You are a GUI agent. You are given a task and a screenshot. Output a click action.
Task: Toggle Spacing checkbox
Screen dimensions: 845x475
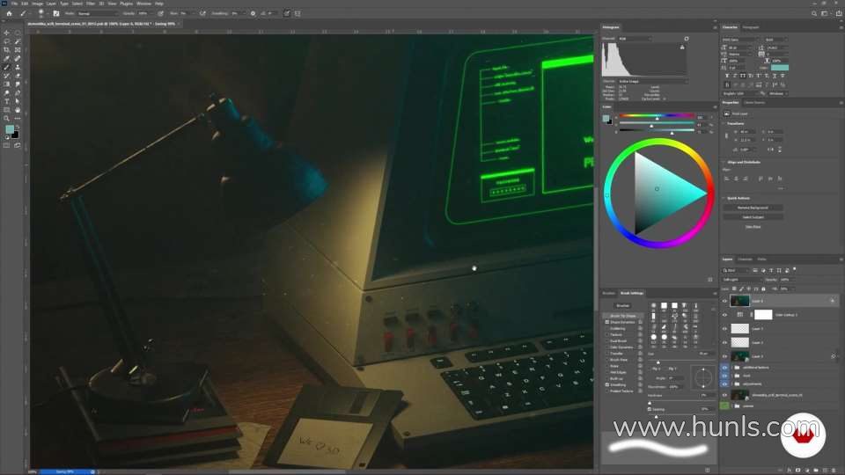click(650, 409)
